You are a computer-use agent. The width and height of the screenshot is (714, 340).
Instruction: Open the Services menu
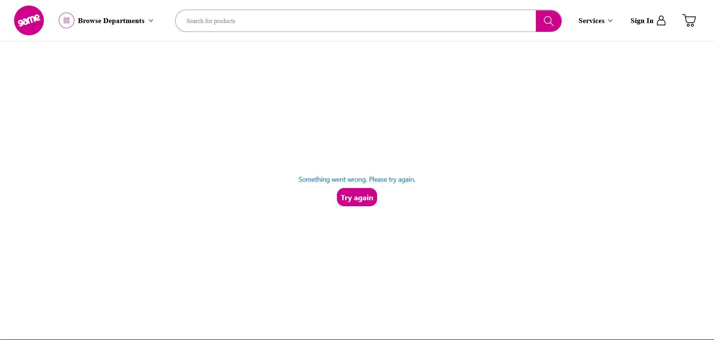pyautogui.click(x=591, y=21)
